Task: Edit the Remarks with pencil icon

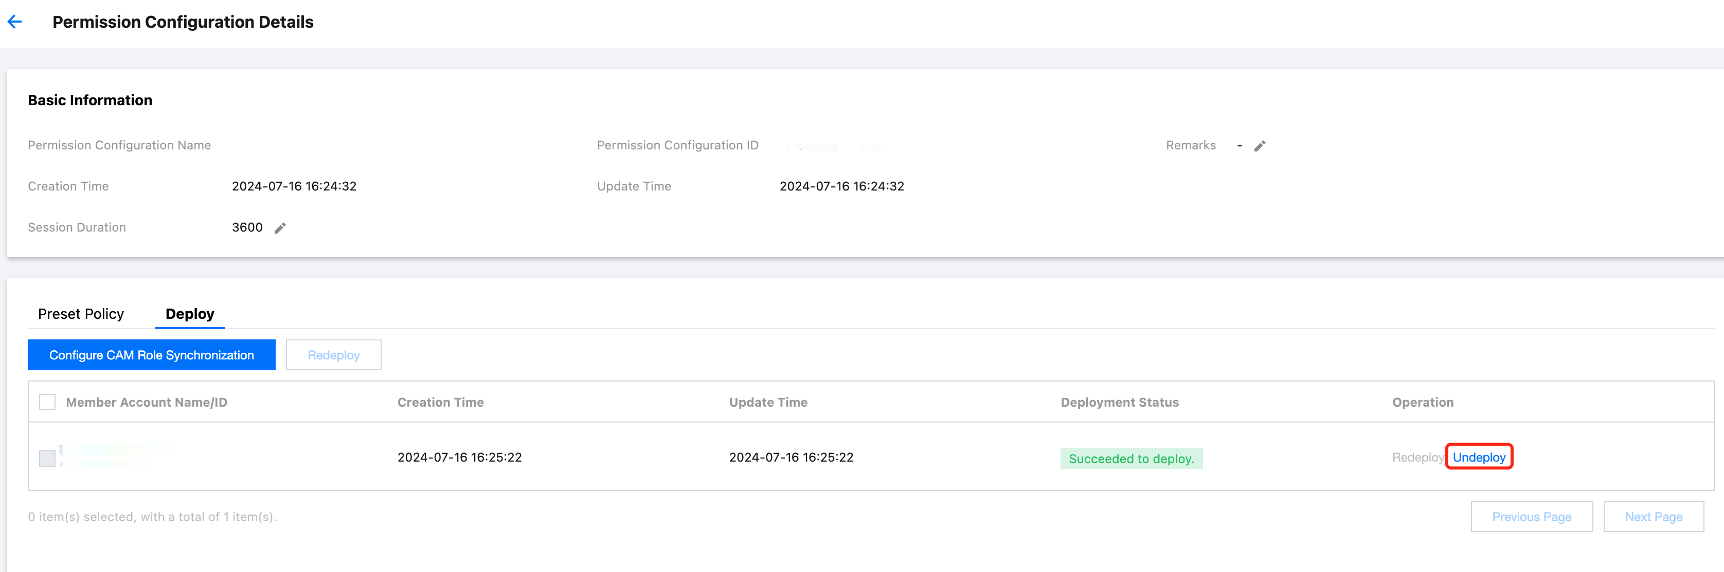Action: (x=1260, y=146)
